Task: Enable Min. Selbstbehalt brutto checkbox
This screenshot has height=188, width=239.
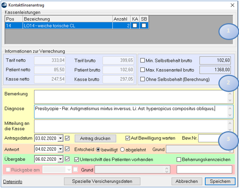Action: click(x=142, y=61)
